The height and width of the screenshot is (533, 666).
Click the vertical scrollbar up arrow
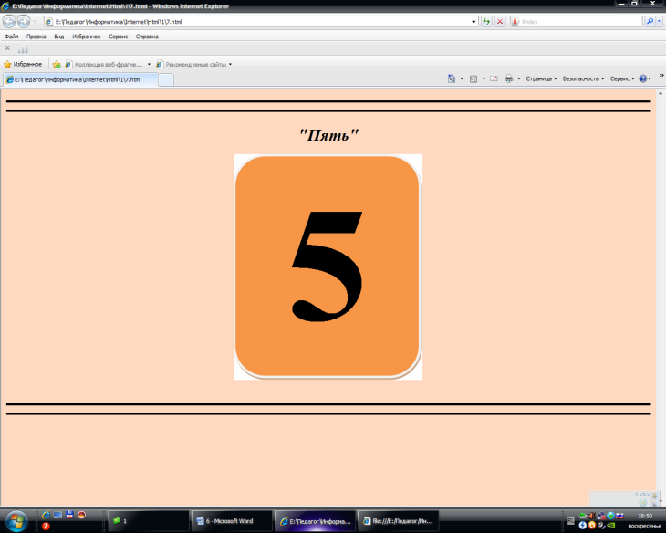coord(661,93)
